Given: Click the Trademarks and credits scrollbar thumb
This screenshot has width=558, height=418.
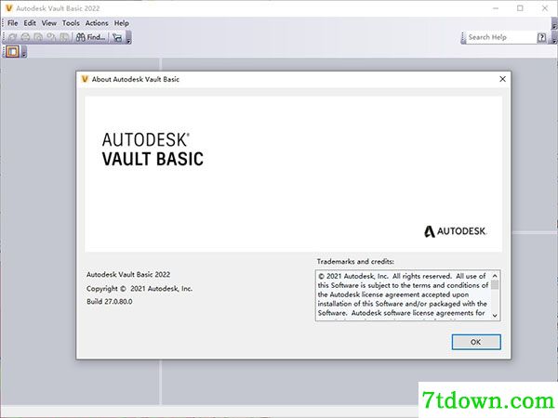Looking at the screenshot, I should click(495, 285).
